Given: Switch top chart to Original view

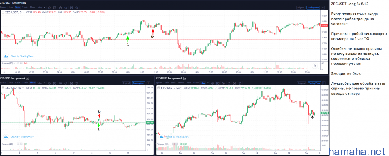Looking at the screenshot, I should tap(301, 8).
